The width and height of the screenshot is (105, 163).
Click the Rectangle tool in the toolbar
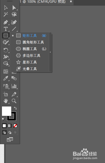6,35
